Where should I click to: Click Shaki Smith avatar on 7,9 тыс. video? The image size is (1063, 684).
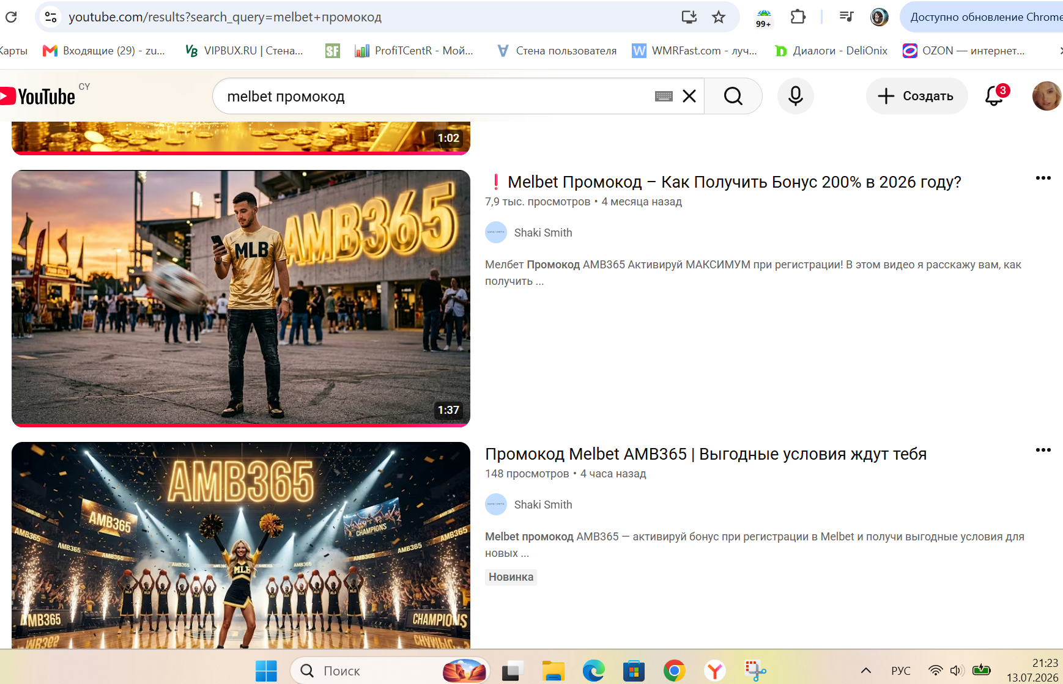(496, 233)
